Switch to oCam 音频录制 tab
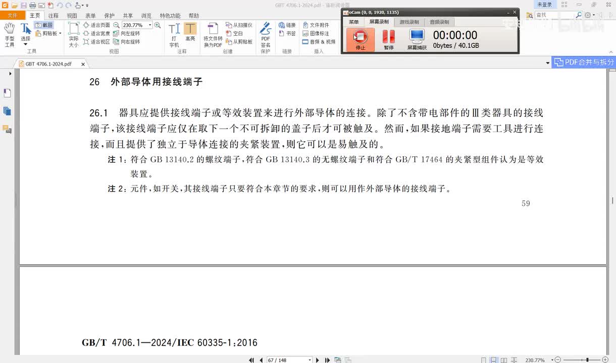 [x=439, y=22]
